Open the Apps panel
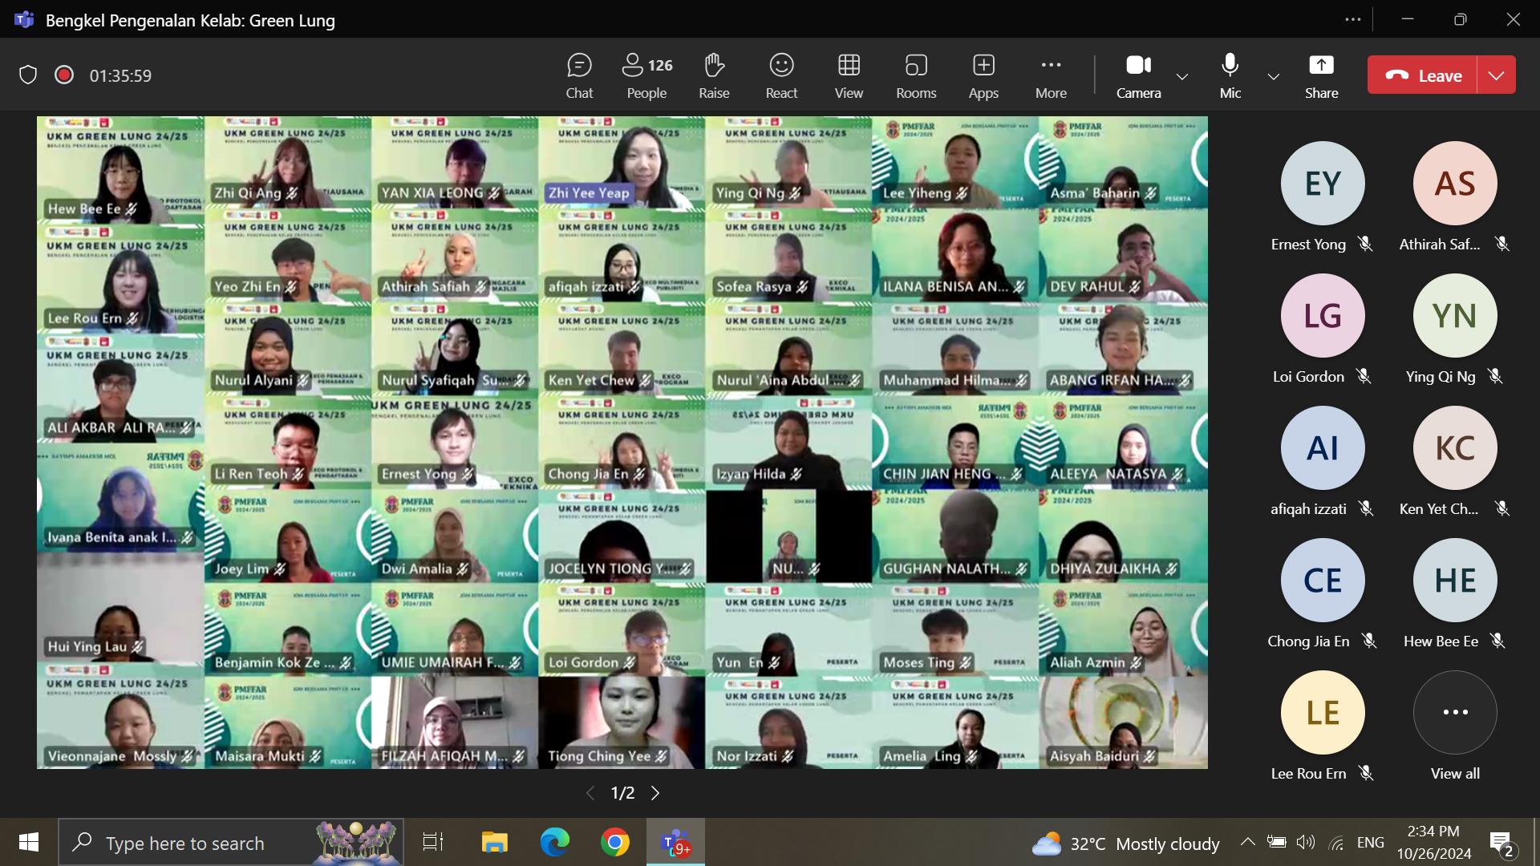 pos(983,75)
